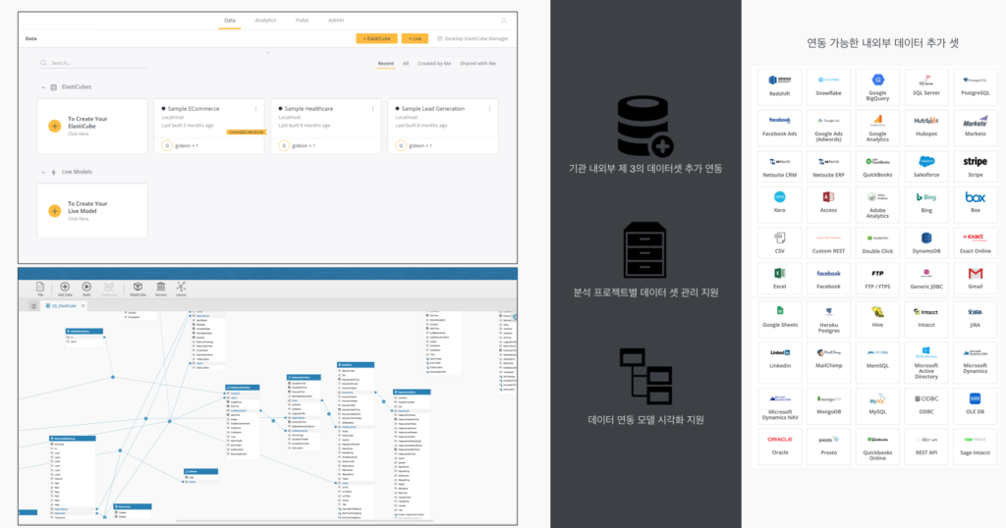Open the Sample ECommerce card
The image size is (1006, 528).
coord(209,127)
